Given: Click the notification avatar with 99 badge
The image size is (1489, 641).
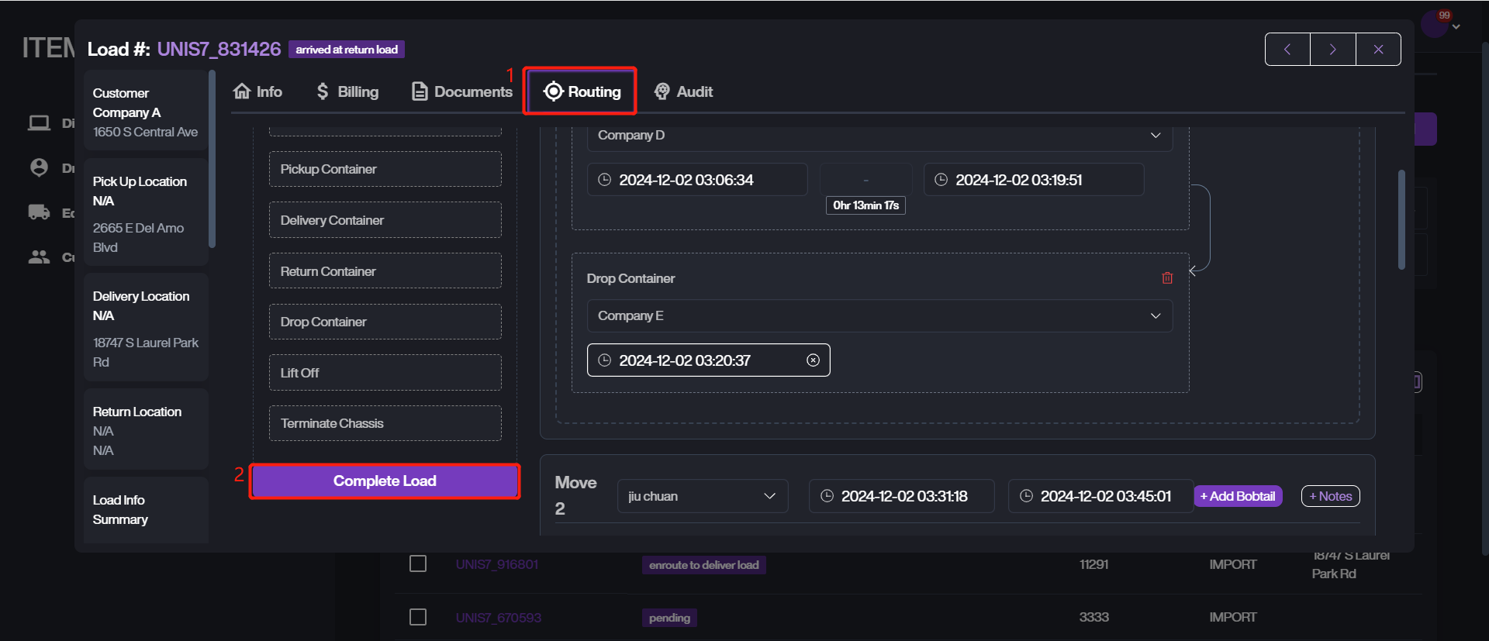Looking at the screenshot, I should coord(1434,24).
